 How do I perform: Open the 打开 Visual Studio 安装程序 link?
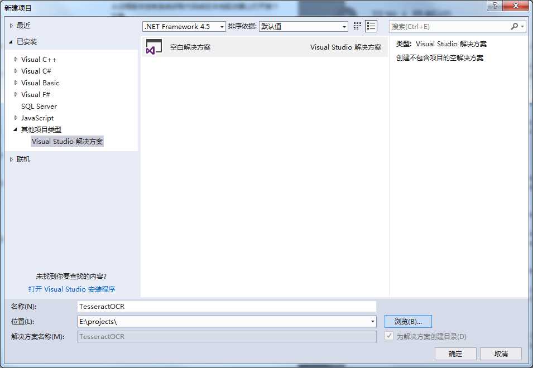point(72,289)
